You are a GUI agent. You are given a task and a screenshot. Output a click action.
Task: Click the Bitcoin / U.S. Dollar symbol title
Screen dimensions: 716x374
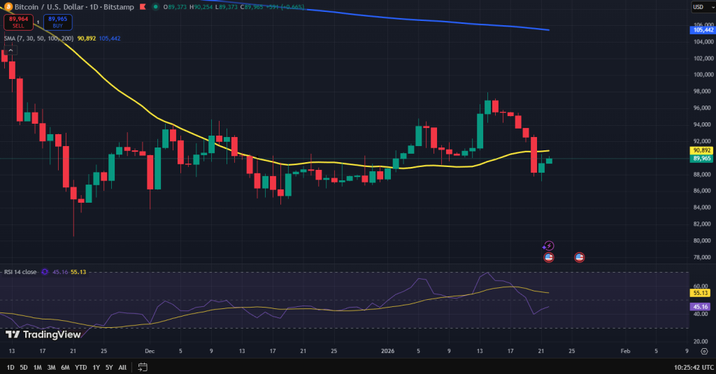click(49, 7)
